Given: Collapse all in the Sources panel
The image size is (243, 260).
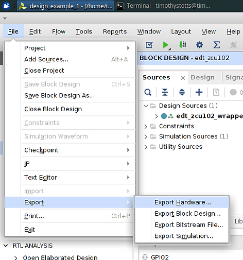Looking at the screenshot, I should click(165, 92).
